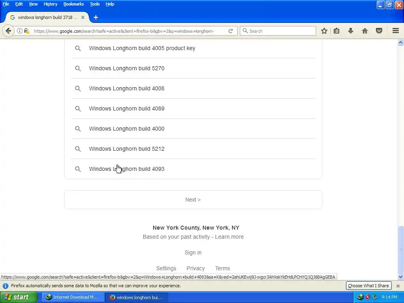Click magnifier icon beside build 5270
Viewport: 404px width, 303px height.
78,68
